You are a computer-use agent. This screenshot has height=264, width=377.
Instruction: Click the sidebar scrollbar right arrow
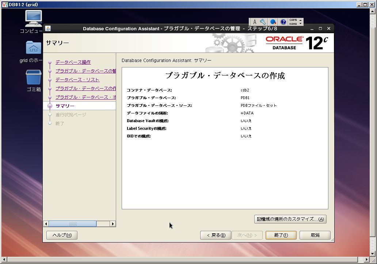pos(113,224)
